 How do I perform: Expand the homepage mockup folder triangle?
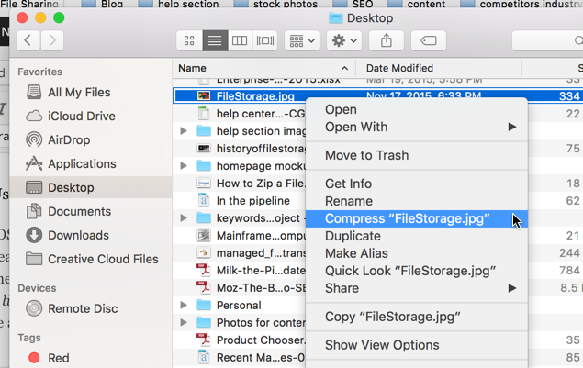point(184,166)
